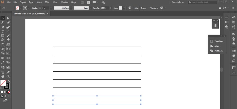Click the Shape button in control bar

click(143, 8)
